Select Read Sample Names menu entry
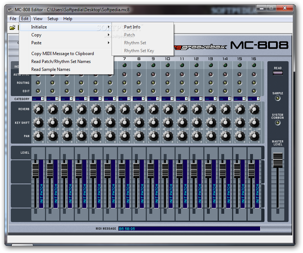The height and width of the screenshot is (253, 303). 66,69
